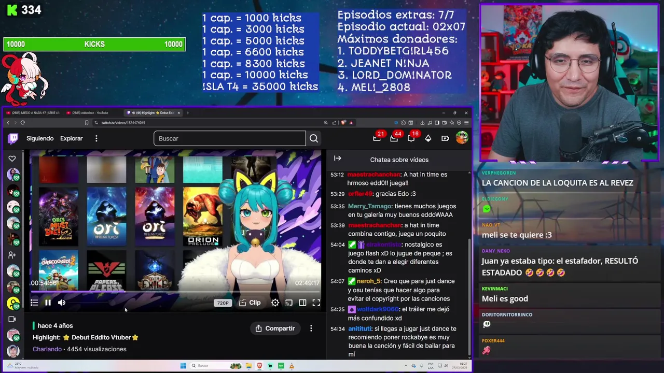Switch to the MIEDO A NADA #7 YouTube tab
The height and width of the screenshot is (373, 664).
tap(34, 113)
